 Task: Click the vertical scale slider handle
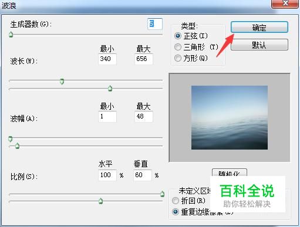[100, 201]
